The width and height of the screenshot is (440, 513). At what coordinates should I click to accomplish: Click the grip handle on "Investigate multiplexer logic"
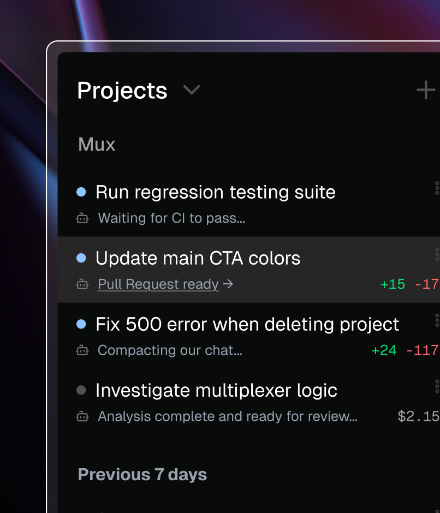click(x=437, y=386)
